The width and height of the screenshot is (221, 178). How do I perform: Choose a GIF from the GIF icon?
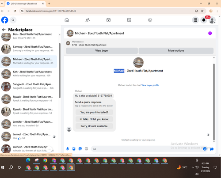(x=86, y=149)
